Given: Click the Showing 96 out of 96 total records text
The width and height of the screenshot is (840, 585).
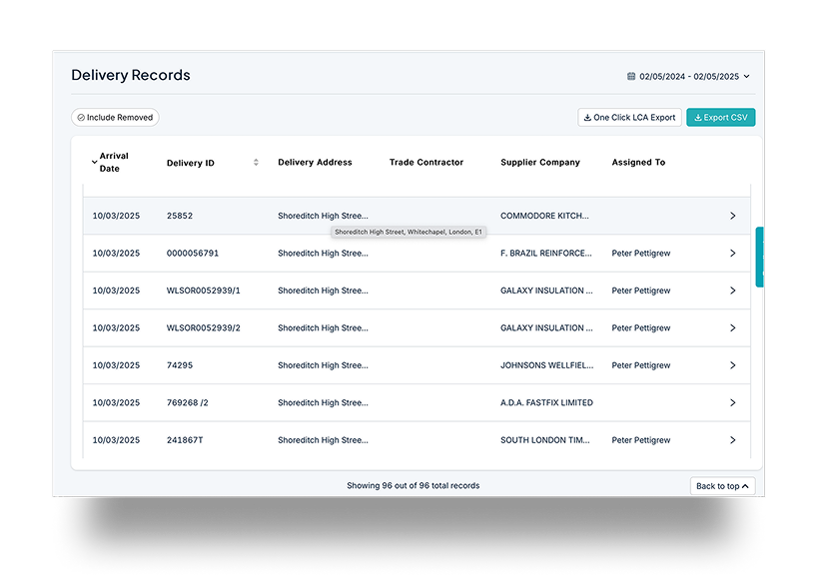Looking at the screenshot, I should tap(414, 485).
